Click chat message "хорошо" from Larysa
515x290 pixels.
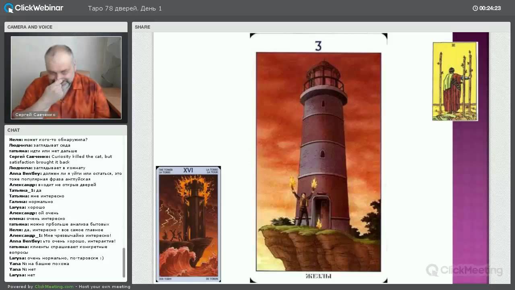click(36, 207)
